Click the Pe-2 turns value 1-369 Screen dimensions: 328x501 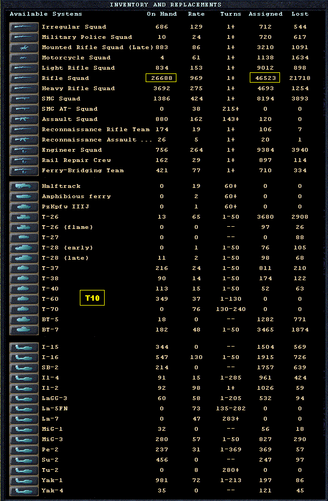point(230,450)
